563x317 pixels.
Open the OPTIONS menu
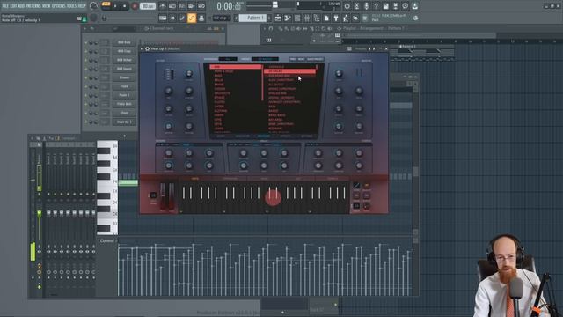(59, 6)
